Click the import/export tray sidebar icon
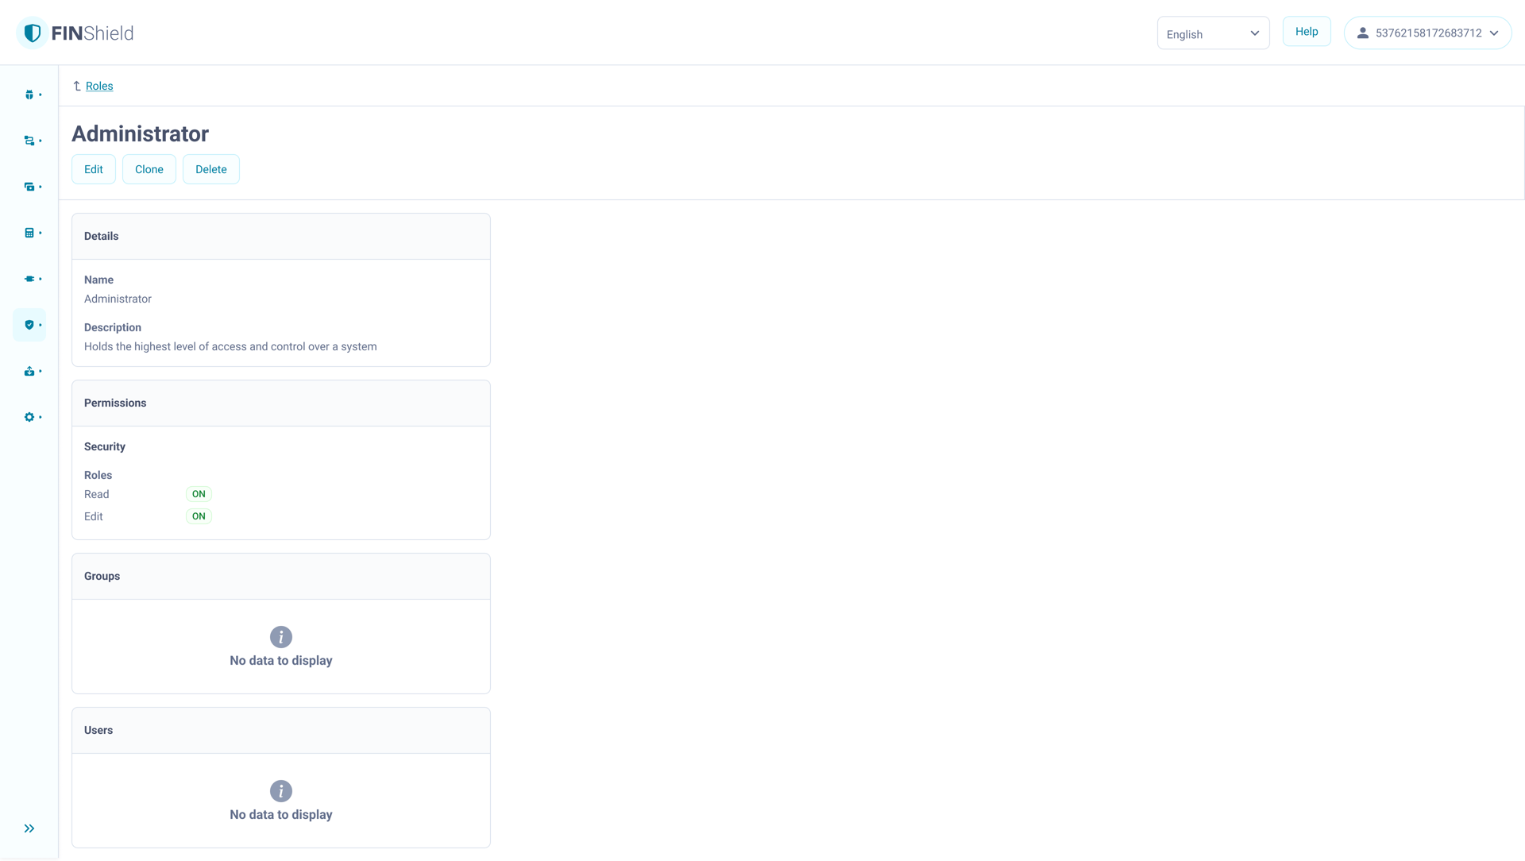 [x=29, y=371]
